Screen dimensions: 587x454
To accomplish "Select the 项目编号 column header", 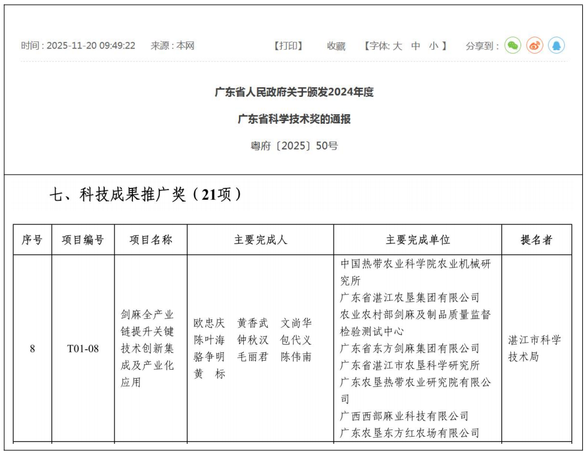I will coord(83,240).
